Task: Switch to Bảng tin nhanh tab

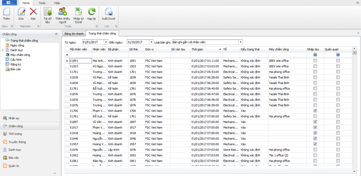Action: [74, 34]
